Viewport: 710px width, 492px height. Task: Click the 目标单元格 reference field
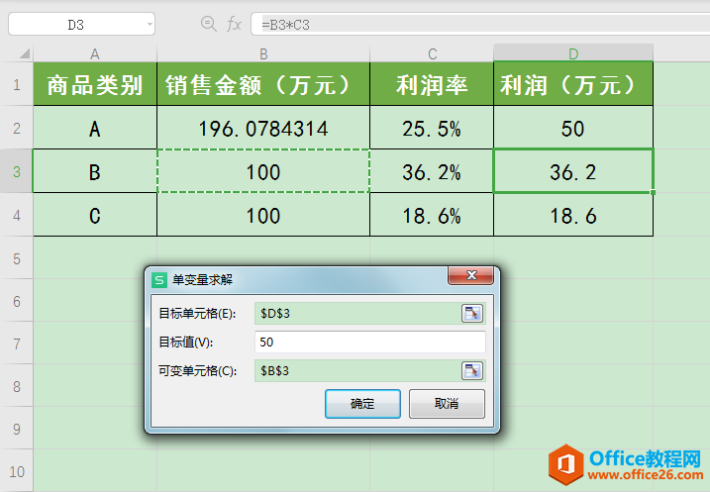pyautogui.click(x=356, y=313)
